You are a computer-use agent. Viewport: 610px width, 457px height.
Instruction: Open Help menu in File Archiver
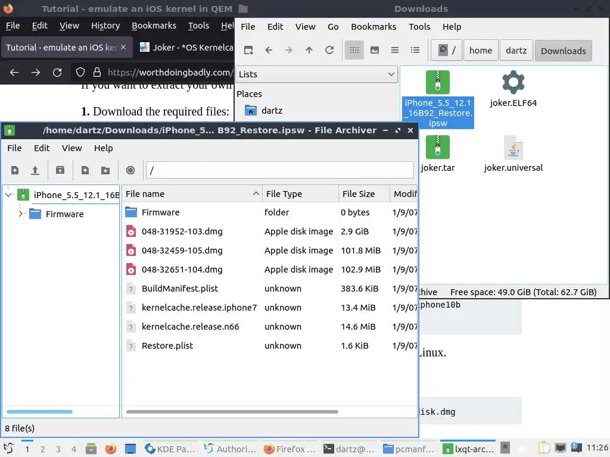click(x=104, y=148)
